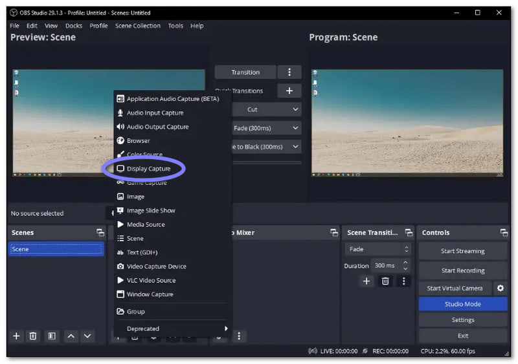Open the Fade to Black (300ms) dropdown

(266, 147)
